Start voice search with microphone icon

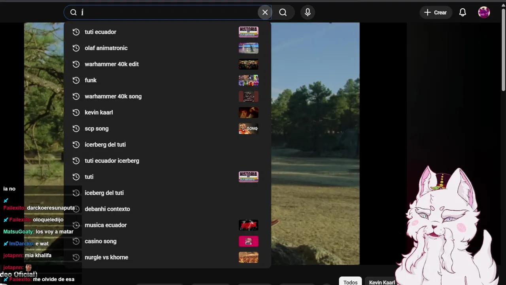point(308,12)
